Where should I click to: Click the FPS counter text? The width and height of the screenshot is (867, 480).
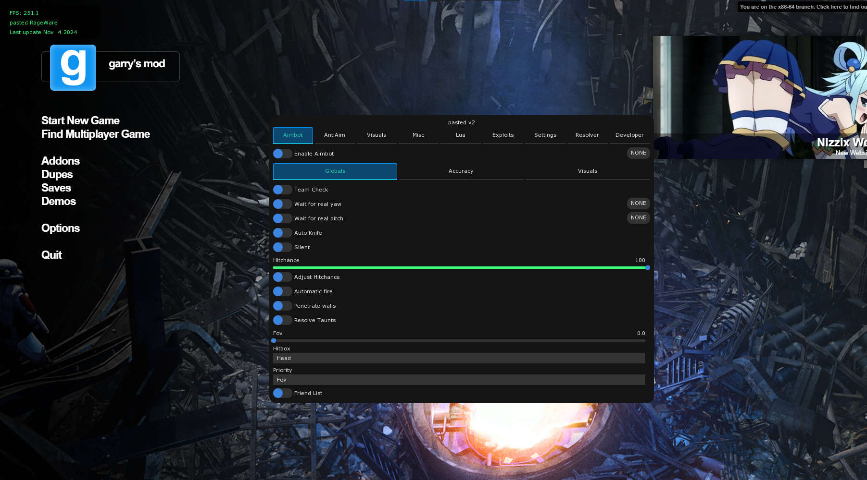point(24,13)
